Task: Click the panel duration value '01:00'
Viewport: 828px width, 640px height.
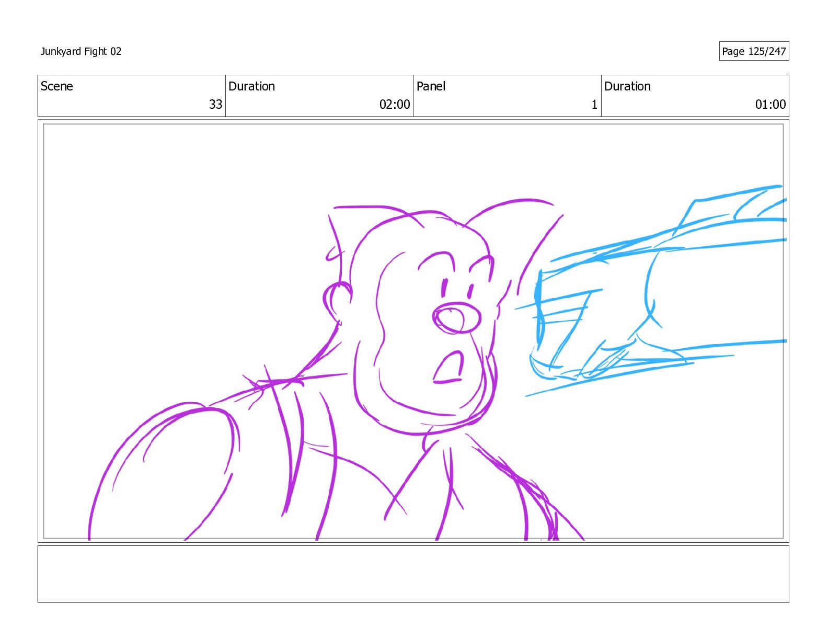Action: tap(770, 105)
